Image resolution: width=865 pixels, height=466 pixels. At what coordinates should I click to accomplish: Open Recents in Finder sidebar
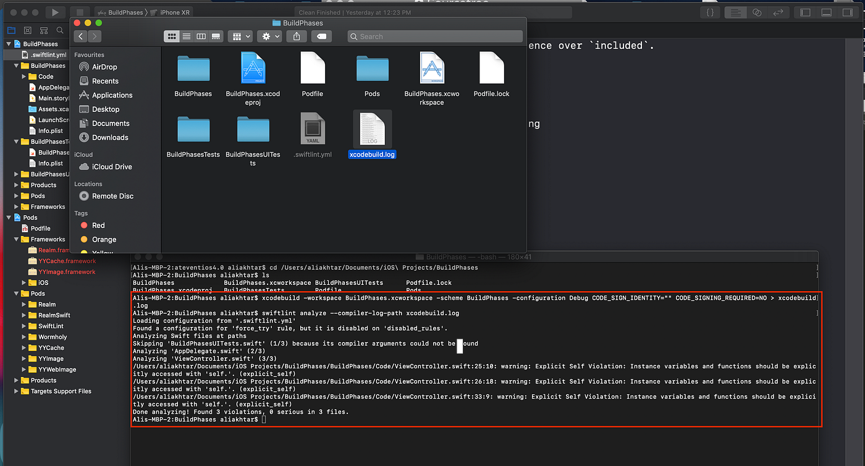coord(99,81)
